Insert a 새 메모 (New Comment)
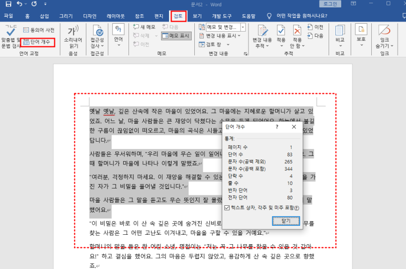 click(x=144, y=27)
